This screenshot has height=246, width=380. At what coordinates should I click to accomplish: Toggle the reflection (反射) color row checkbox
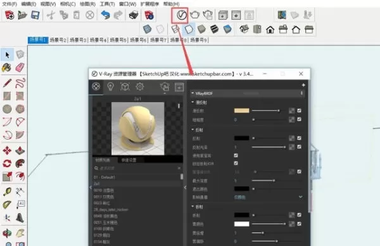(300, 138)
